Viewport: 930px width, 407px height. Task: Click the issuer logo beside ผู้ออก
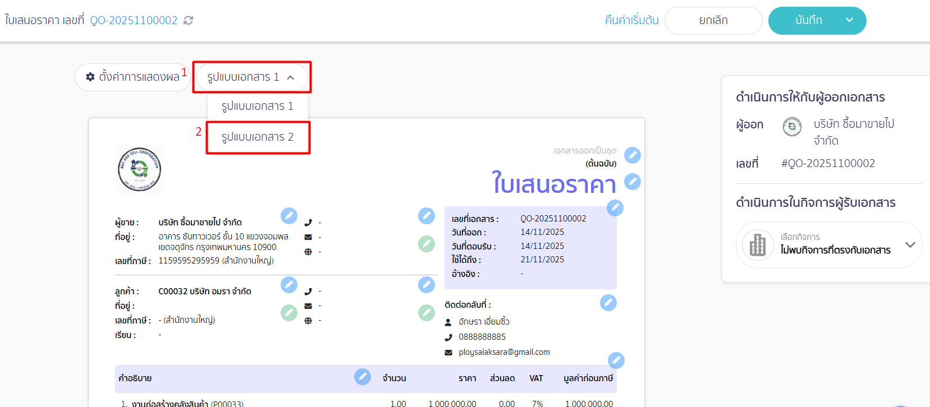[792, 127]
